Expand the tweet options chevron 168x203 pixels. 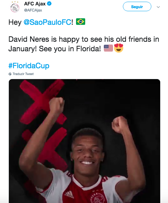[x=158, y=7]
